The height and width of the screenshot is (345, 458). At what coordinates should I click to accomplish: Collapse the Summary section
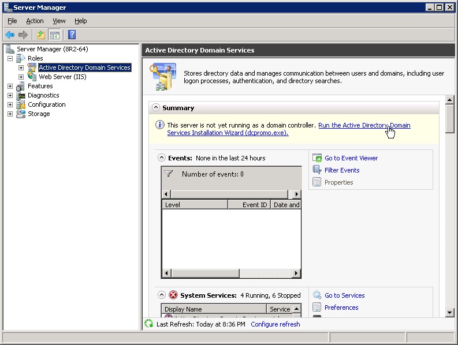156,108
